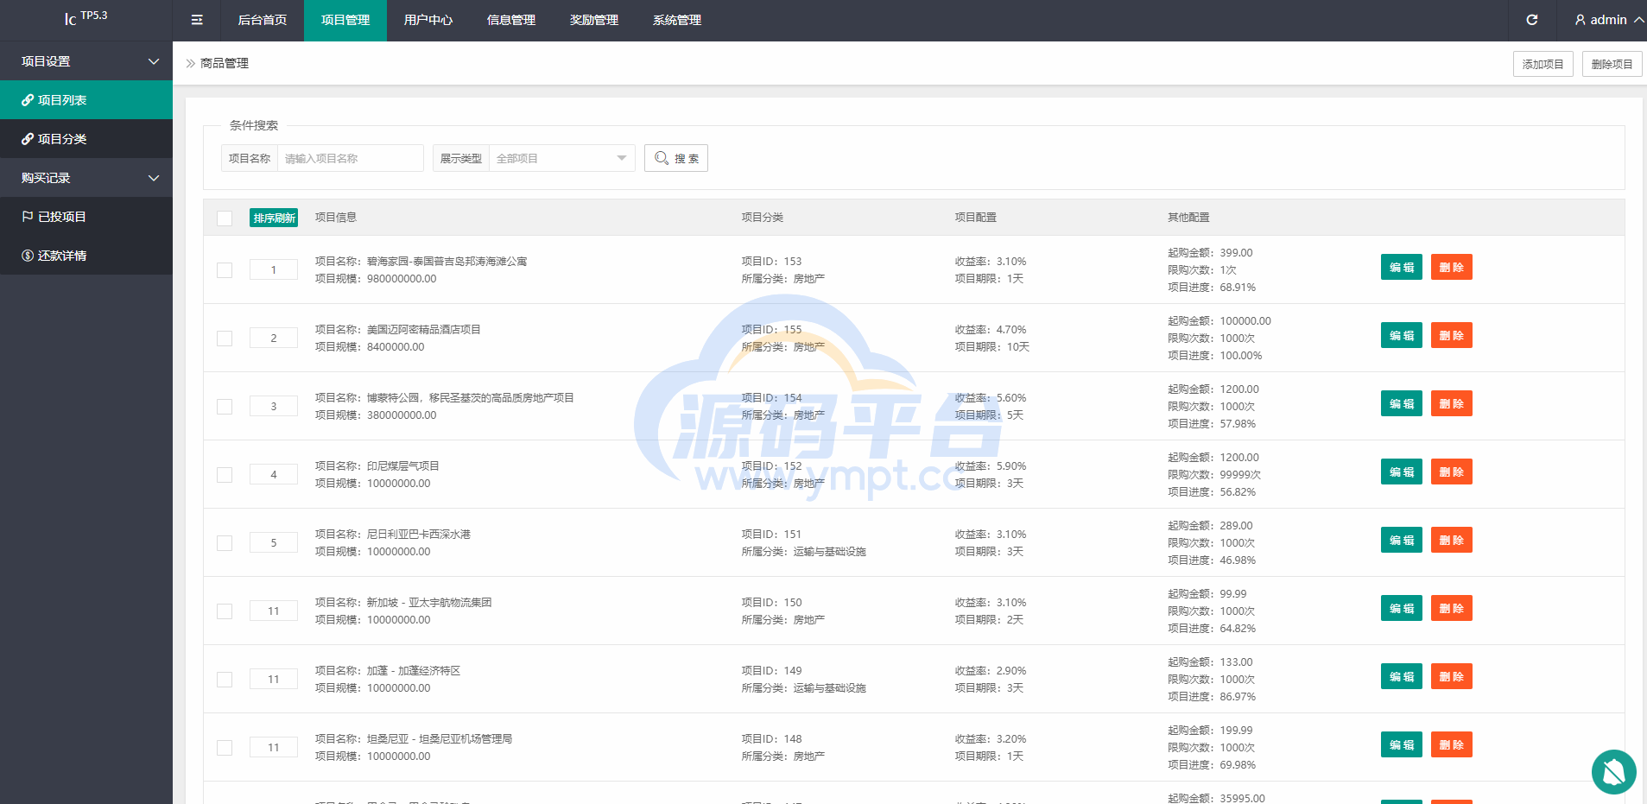Click sort order field of project ID 155
Image resolution: width=1647 pixels, height=804 pixels.
click(274, 338)
